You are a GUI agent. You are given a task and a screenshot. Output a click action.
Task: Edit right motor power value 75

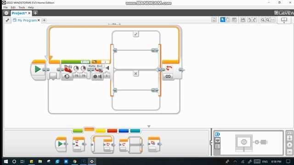pos(84,76)
